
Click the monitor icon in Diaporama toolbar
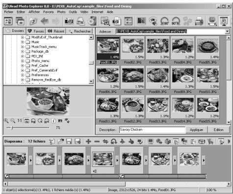151,141
